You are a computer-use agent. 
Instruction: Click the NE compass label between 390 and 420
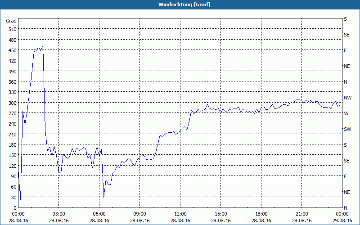pyautogui.click(x=346, y=66)
